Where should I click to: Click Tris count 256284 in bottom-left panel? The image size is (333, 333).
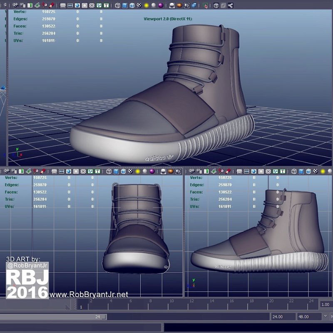coord(40,199)
